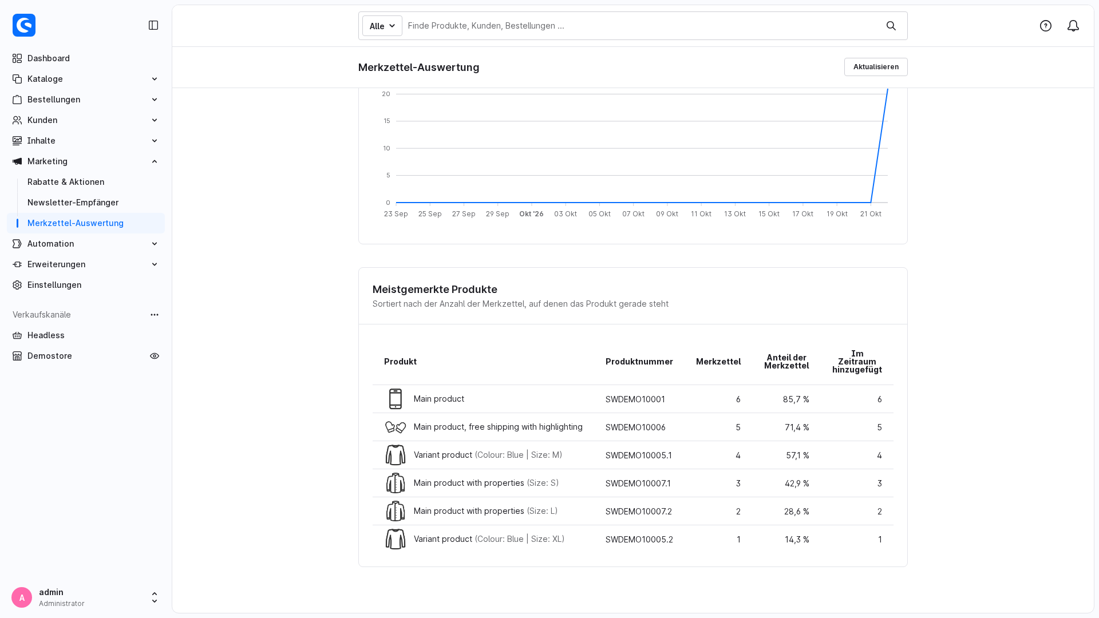The image size is (1099, 618).
Task: Open the notifications bell
Action: pos(1073,26)
